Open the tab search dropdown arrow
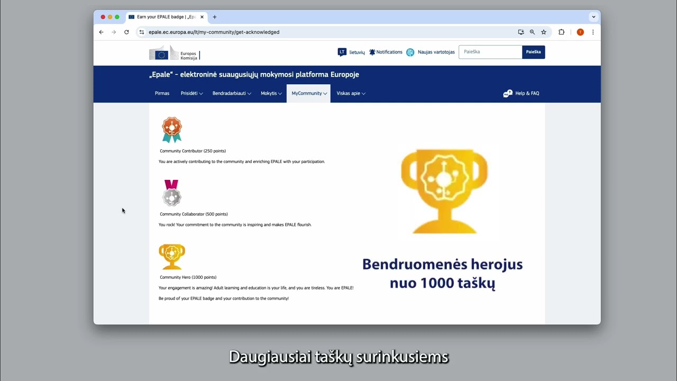The width and height of the screenshot is (677, 381). 593,17
